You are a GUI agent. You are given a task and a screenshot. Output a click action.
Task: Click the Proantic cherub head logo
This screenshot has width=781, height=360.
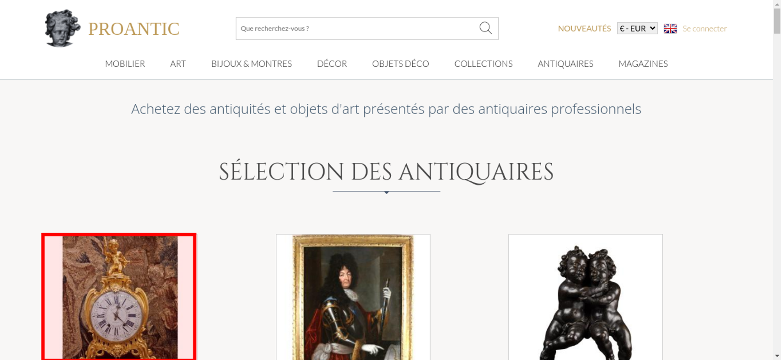(x=62, y=28)
